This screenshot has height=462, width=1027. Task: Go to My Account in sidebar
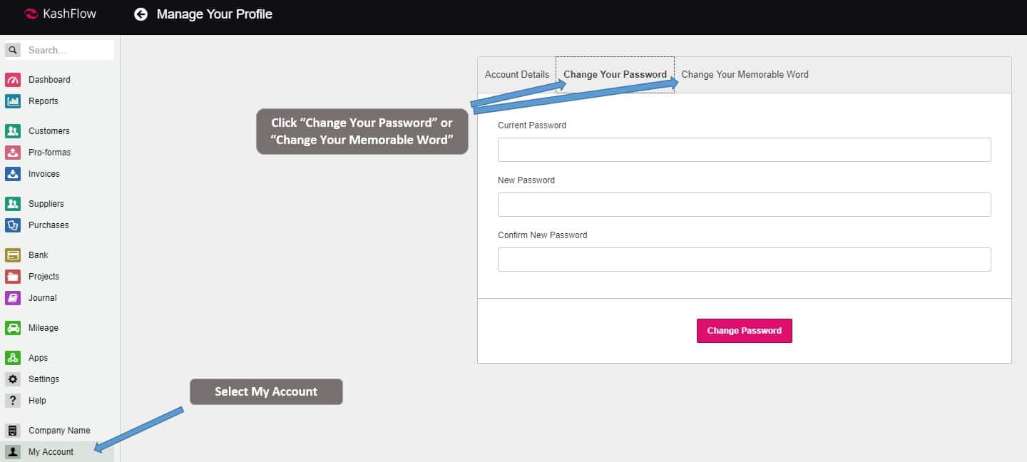click(51, 452)
